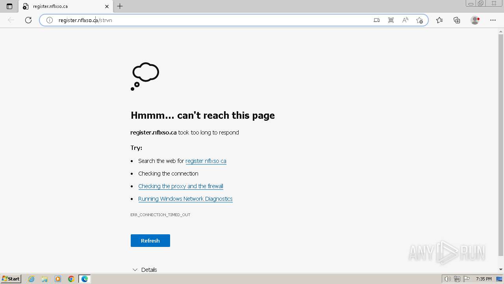Open Settings and more ellipsis menu

493,20
